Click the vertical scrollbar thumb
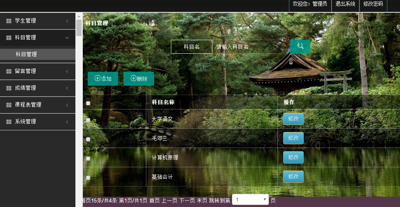Image resolution: width=400 pixels, height=207 pixels. [79, 27]
